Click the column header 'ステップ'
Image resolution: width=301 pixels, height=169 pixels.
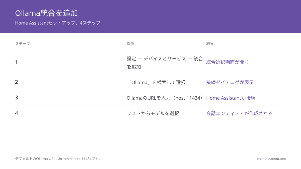[x=23, y=44]
